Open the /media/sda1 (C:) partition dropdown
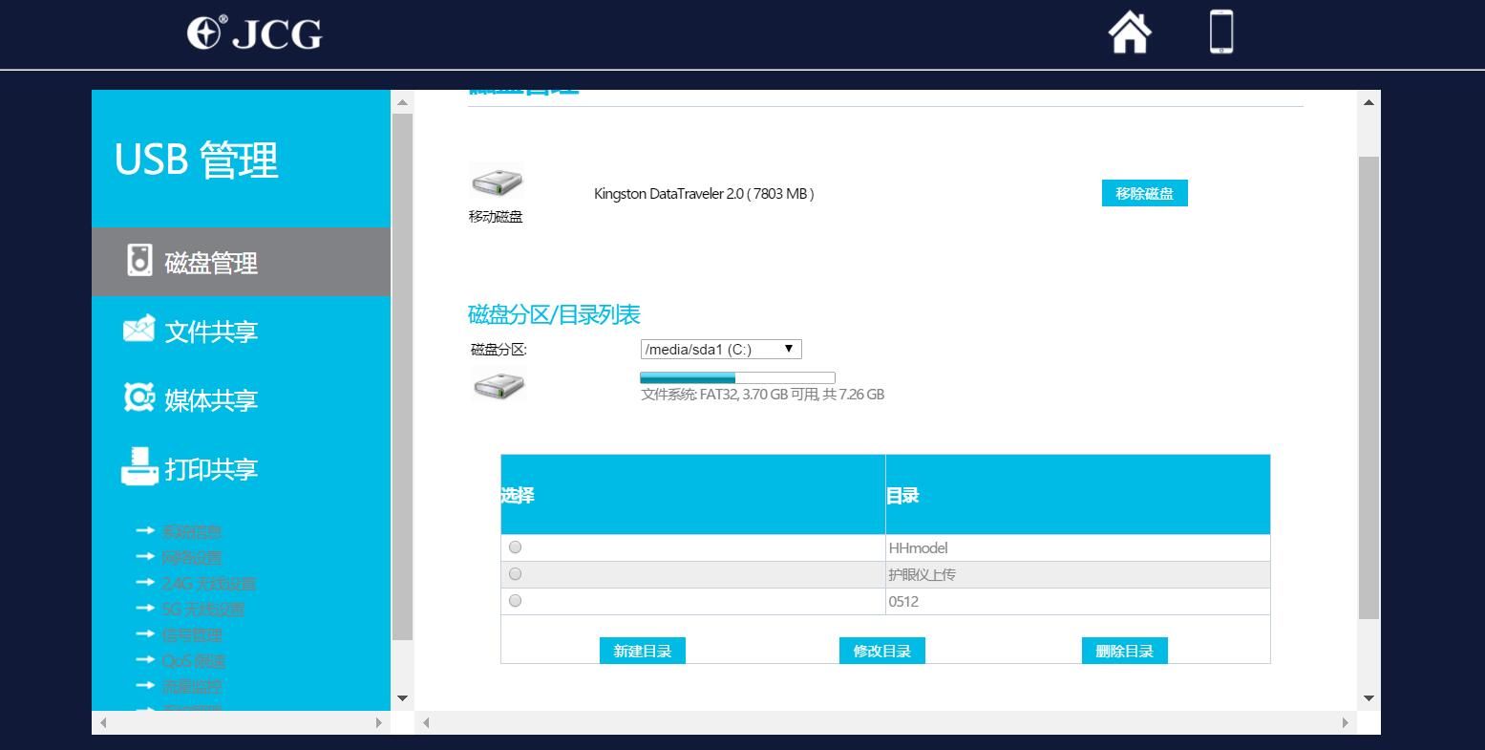This screenshot has width=1485, height=750. pyautogui.click(x=721, y=350)
